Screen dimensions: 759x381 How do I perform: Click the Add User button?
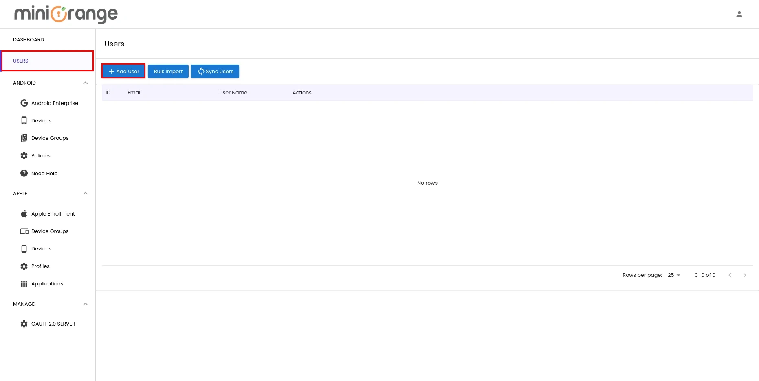(x=123, y=71)
